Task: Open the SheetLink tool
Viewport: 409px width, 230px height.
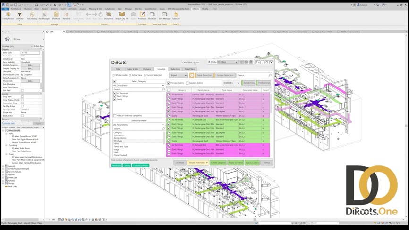Action: tap(56, 16)
